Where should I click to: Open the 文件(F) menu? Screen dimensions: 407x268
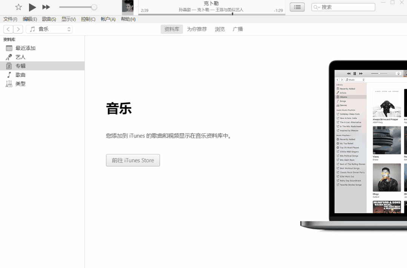pyautogui.click(x=10, y=19)
